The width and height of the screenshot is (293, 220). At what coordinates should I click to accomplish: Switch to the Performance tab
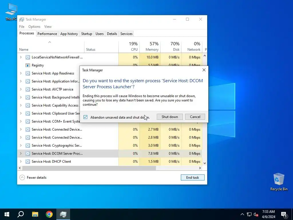47,34
